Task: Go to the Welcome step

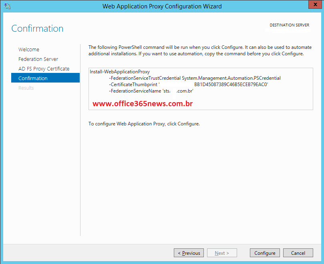Action: coord(29,50)
